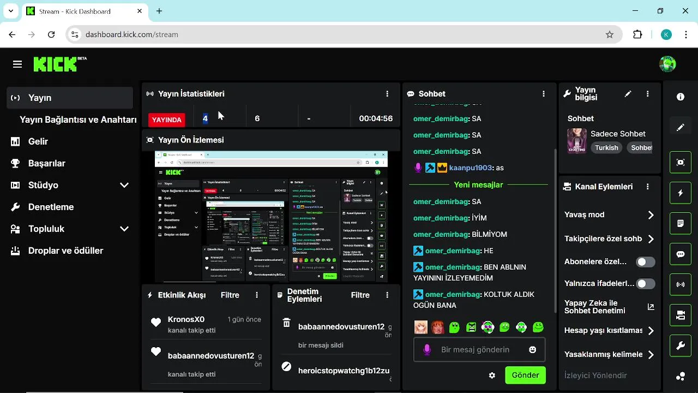
Task: Open Chrome three-dot menu
Action: 685,34
